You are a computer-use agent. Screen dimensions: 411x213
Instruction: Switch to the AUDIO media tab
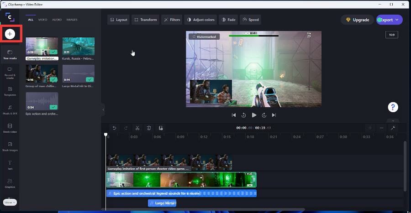coord(57,20)
